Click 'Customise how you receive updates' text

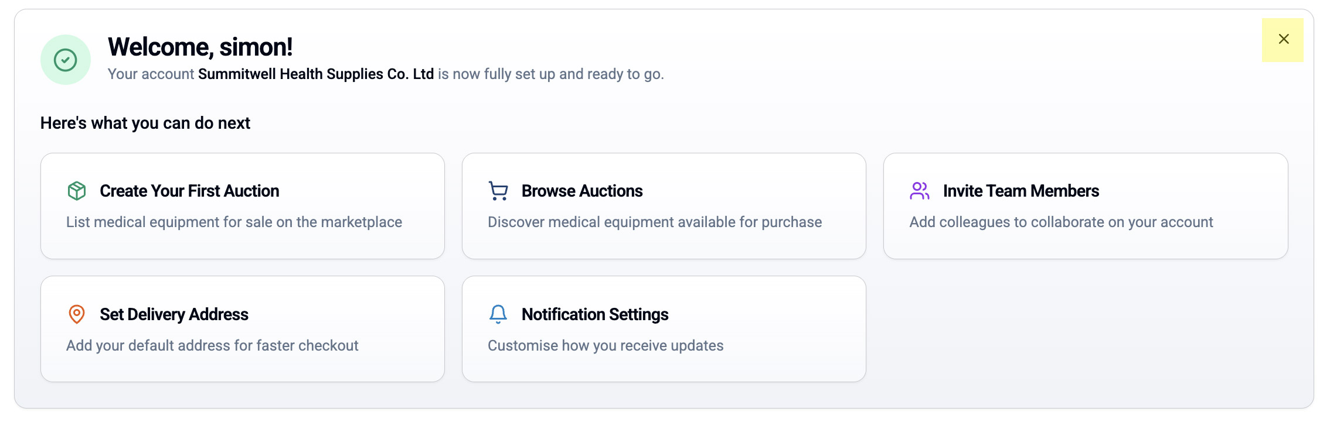pyautogui.click(x=605, y=346)
